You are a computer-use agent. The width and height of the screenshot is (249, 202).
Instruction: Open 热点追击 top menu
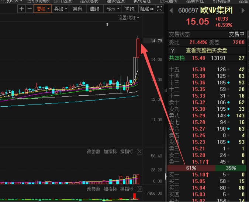tap(169, 1)
